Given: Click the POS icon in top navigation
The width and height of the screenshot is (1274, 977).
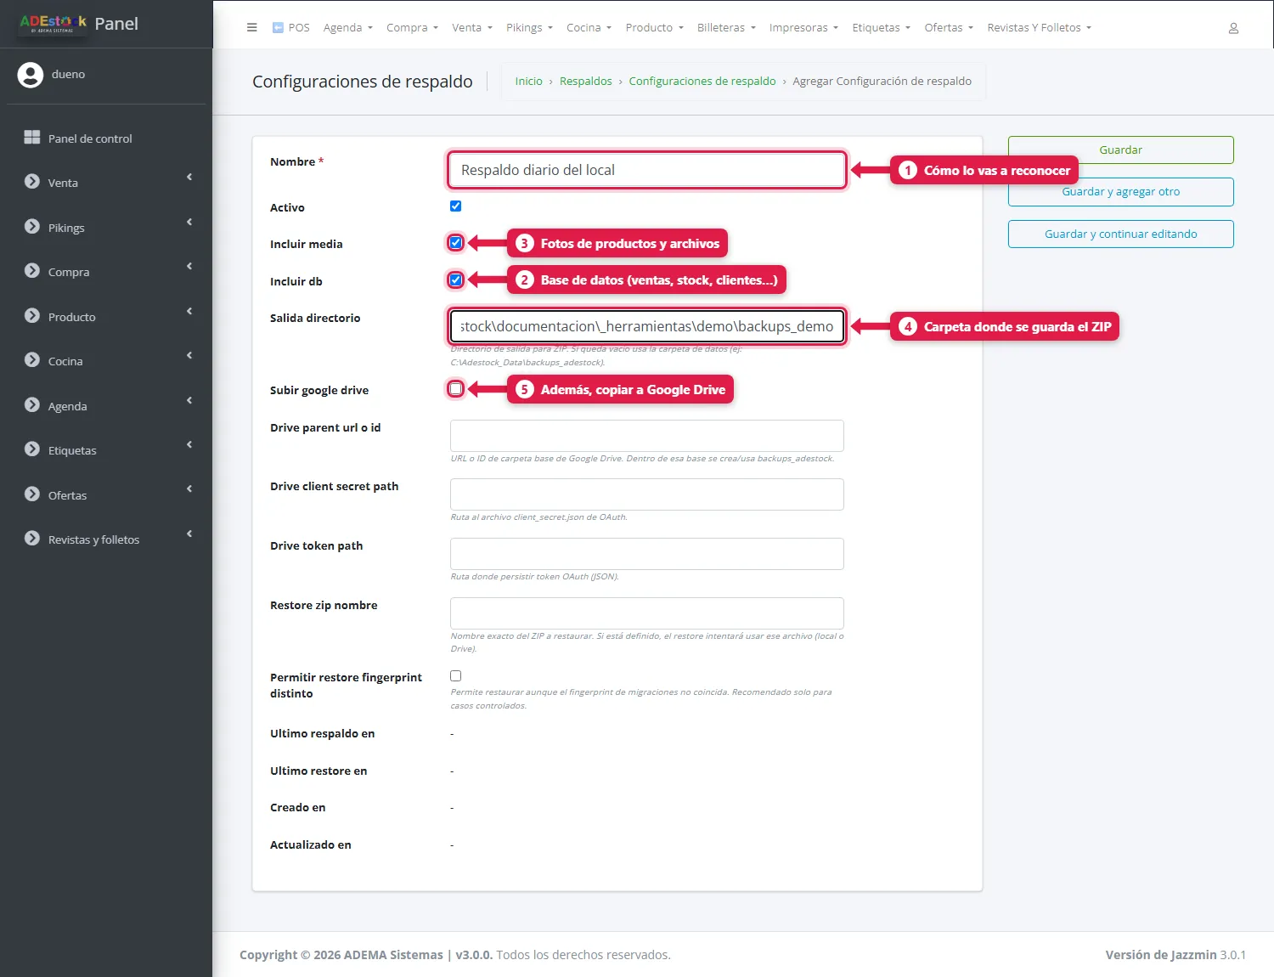Looking at the screenshot, I should click(278, 27).
